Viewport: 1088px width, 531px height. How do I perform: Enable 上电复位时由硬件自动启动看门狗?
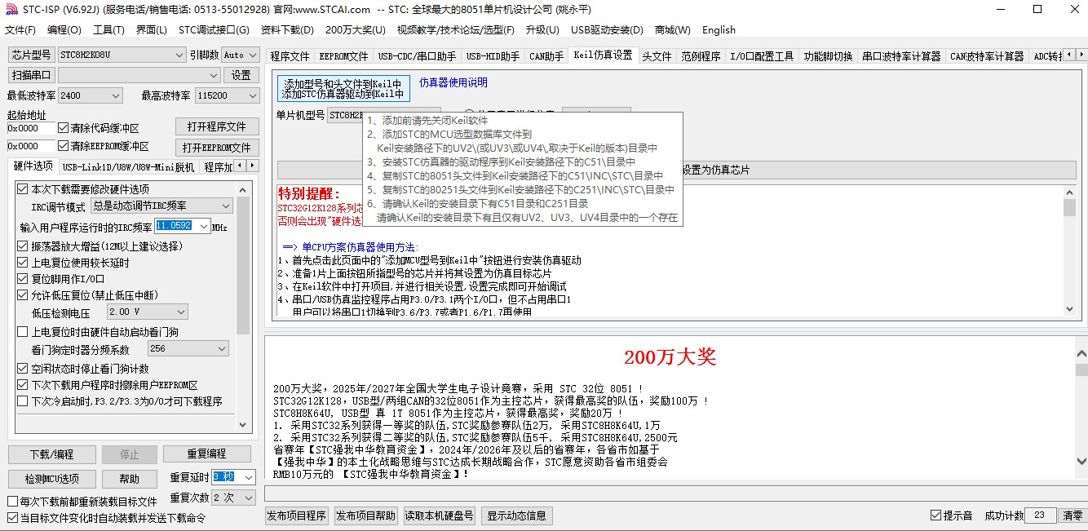[x=23, y=332]
